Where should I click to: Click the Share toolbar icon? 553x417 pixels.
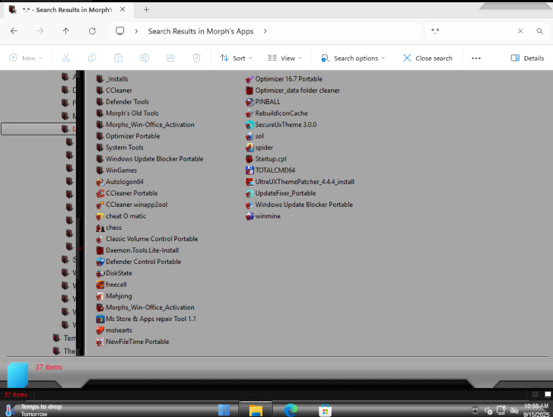(170, 58)
